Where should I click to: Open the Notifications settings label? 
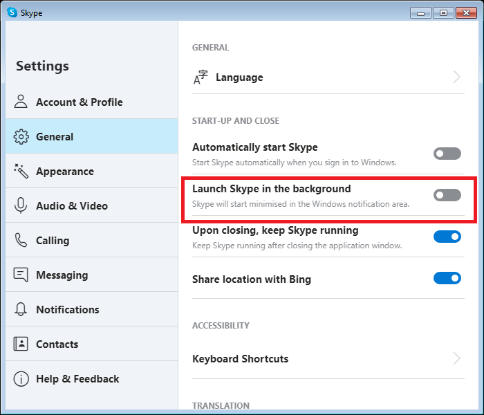(68, 309)
